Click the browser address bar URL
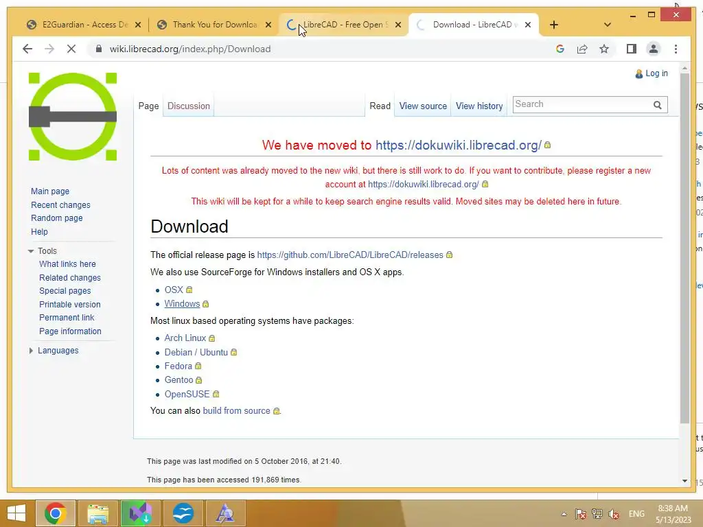Viewport: 703px width, 527px height. pos(190,49)
